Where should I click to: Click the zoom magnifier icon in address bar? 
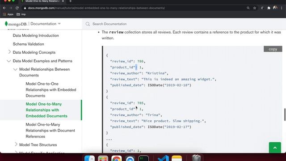pos(248,8)
